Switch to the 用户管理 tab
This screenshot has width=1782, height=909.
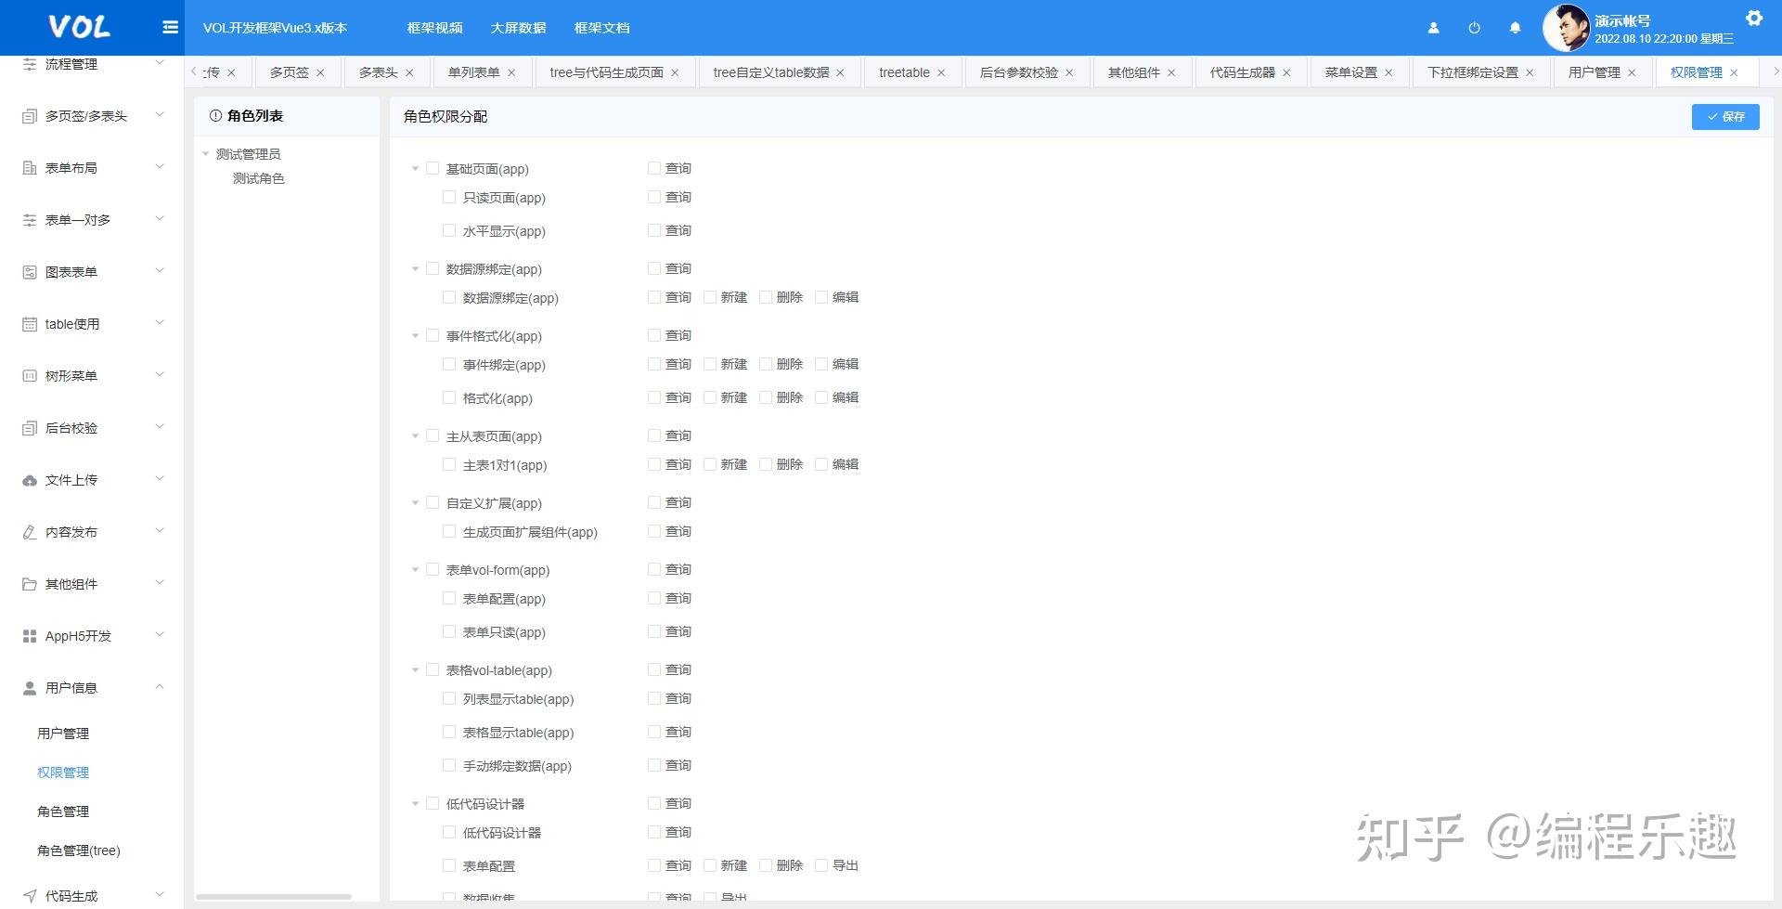click(x=1594, y=71)
